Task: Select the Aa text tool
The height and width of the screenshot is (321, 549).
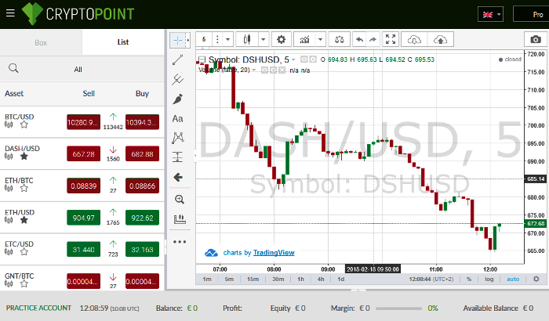Action: [x=177, y=118]
